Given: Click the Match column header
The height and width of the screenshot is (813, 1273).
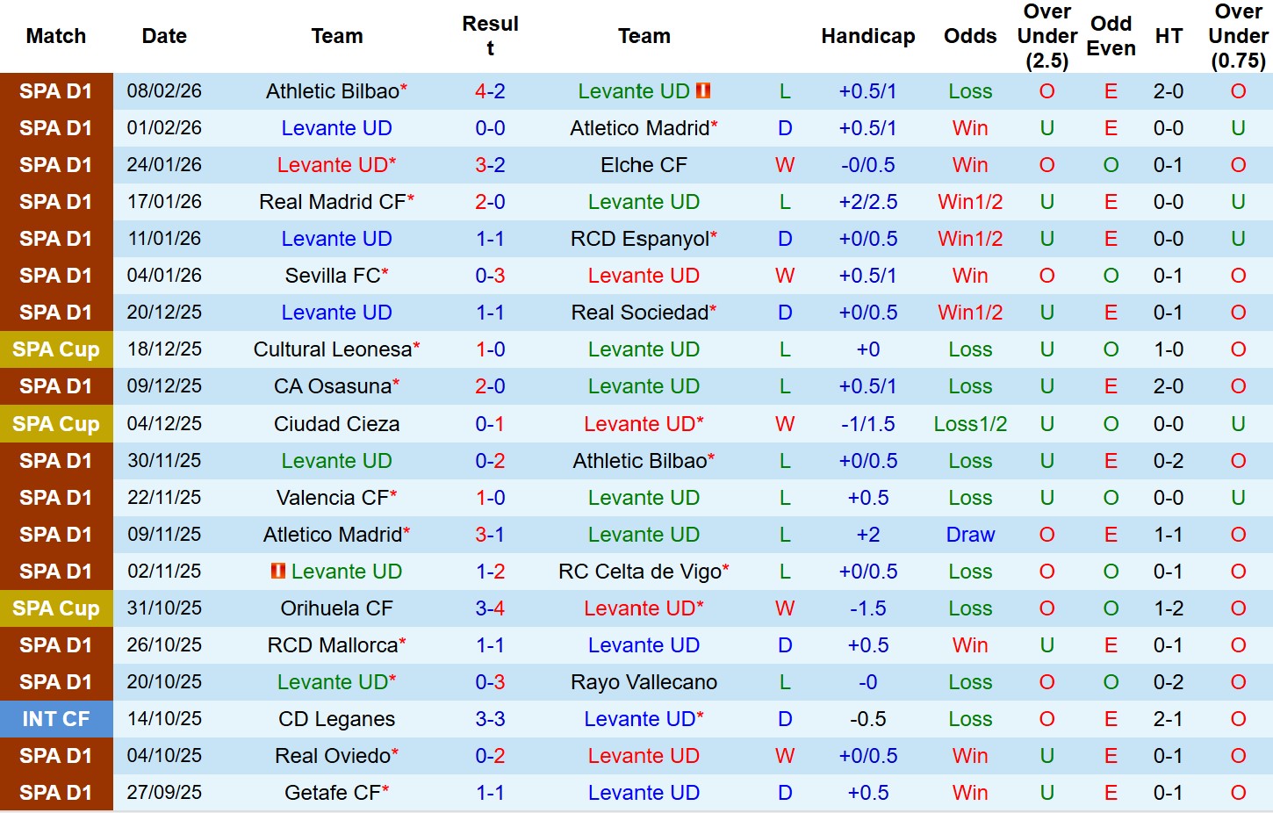Looking at the screenshot, I should coord(56,36).
